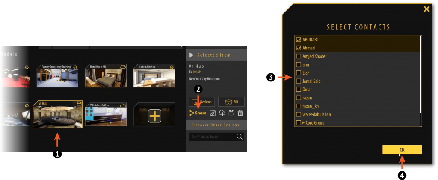Click the Search SimLab Models field
Image resolution: width=438 pixels, height=180 pixels.
[x=213, y=136]
